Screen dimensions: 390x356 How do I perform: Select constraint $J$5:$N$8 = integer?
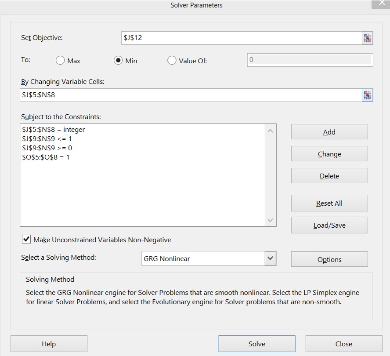coord(54,130)
